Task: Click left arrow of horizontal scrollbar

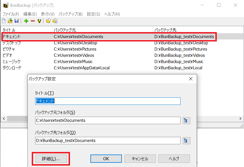Action: (x=4, y=118)
